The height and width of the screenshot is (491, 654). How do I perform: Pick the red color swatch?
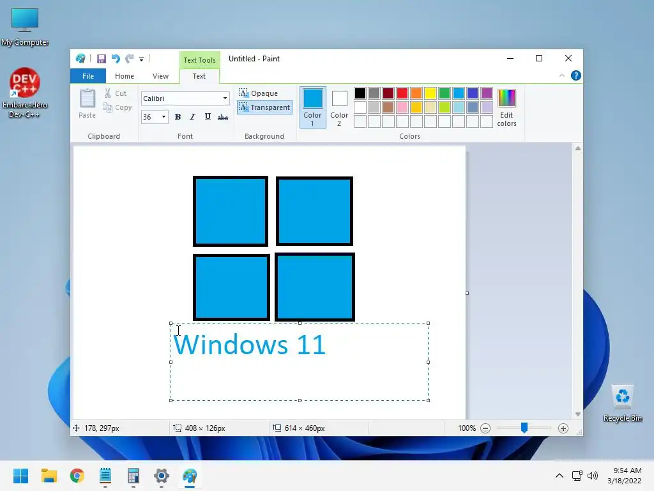pyautogui.click(x=402, y=93)
